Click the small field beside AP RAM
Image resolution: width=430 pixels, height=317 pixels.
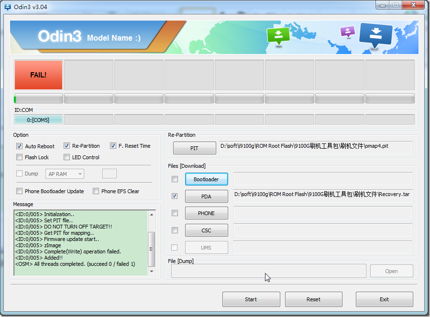coord(110,174)
